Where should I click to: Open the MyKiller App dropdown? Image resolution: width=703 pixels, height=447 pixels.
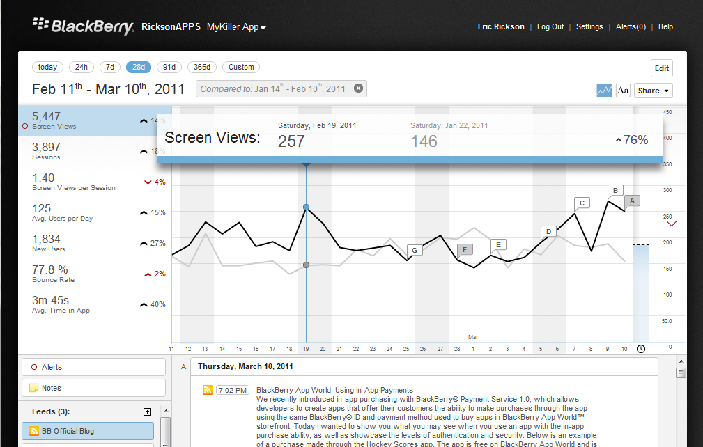coord(236,27)
